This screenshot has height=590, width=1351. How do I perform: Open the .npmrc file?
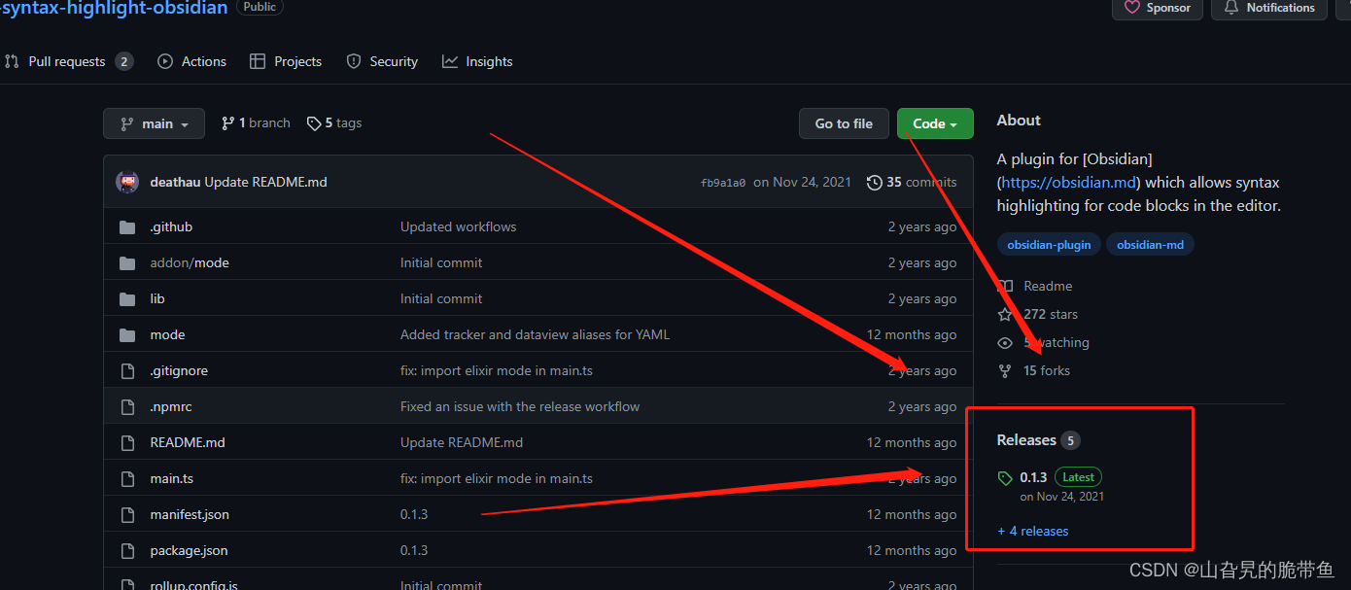pyautogui.click(x=171, y=406)
